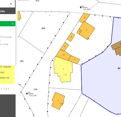
Task: Expand the green chevron dropdown
Action: point(11,4)
